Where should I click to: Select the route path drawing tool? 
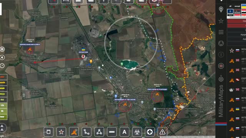tap(86, 132)
